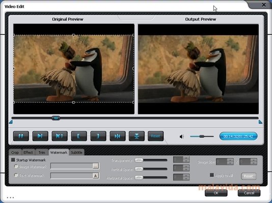
Task: Open the Subtitle tab
Action: click(x=77, y=153)
